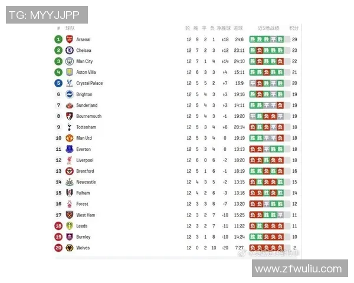Click the Liverpool club badge
Image resolution: width=354 pixels, height=283 pixels.
click(x=69, y=160)
